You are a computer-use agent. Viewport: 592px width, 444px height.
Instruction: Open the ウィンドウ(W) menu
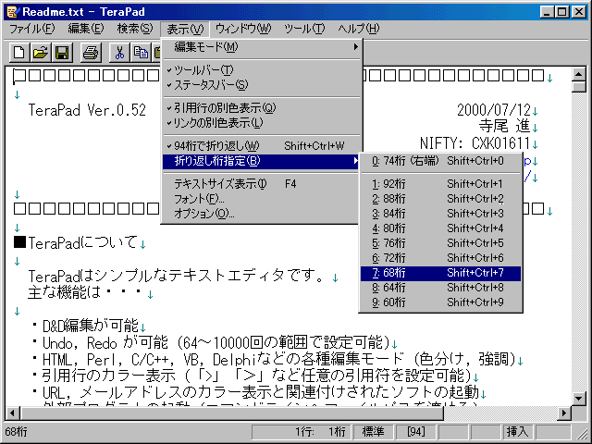coord(243,29)
